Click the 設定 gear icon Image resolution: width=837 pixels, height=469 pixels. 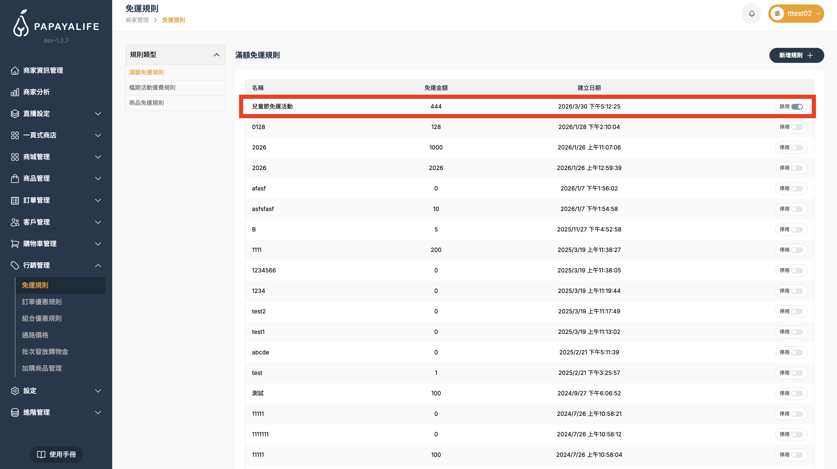click(x=15, y=391)
